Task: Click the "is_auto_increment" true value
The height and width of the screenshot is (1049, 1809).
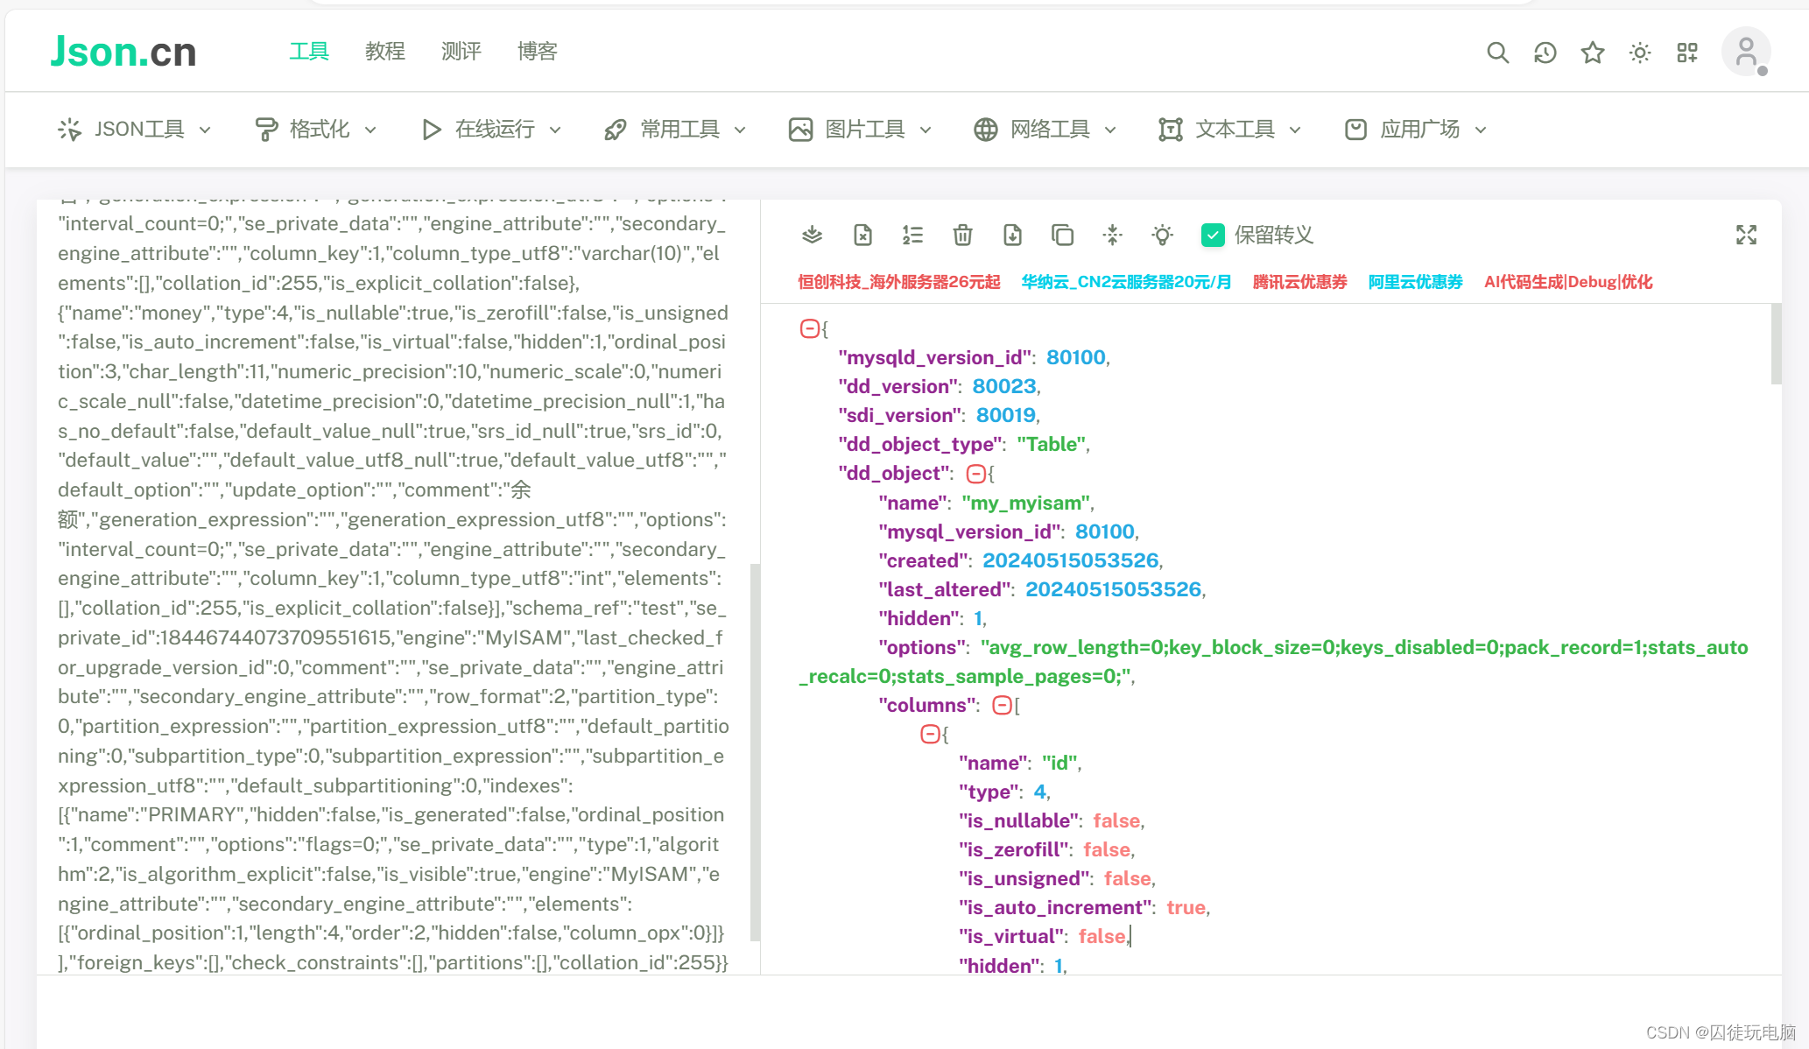Action: click(x=1186, y=907)
